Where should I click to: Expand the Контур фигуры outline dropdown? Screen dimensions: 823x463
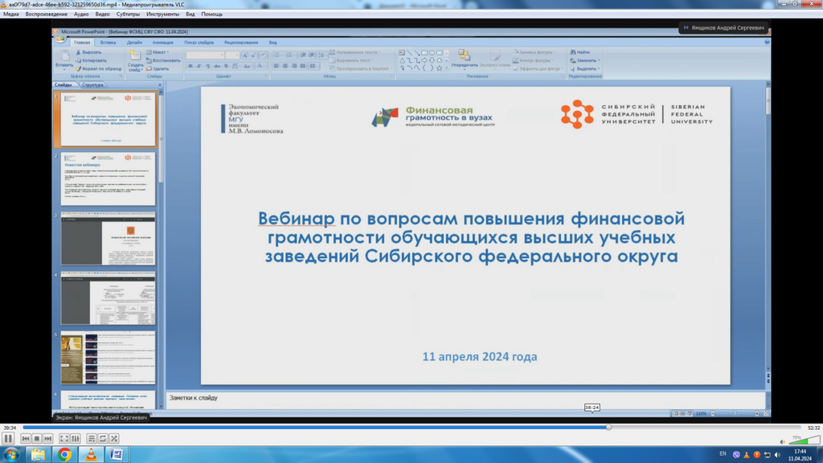click(x=533, y=60)
